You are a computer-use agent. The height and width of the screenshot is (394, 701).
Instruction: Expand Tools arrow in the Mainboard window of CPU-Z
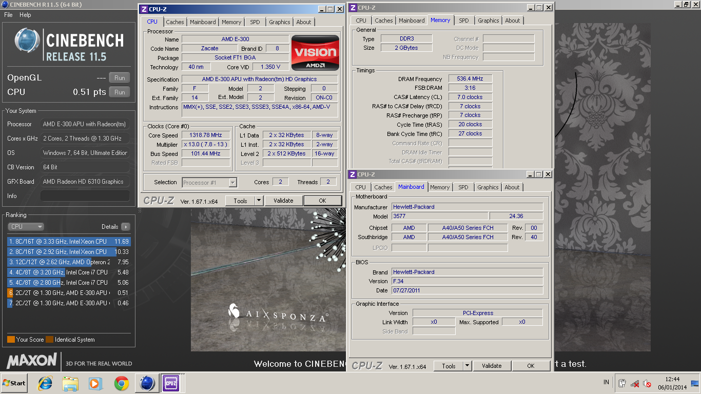(x=467, y=366)
